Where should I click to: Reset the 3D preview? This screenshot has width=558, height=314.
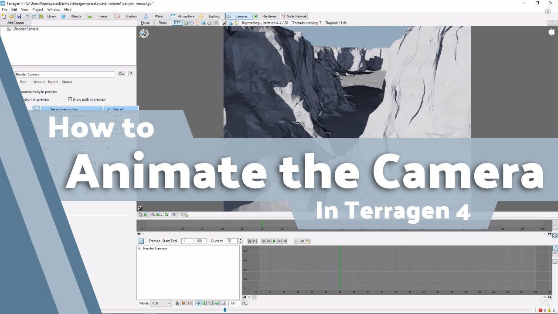click(x=163, y=23)
